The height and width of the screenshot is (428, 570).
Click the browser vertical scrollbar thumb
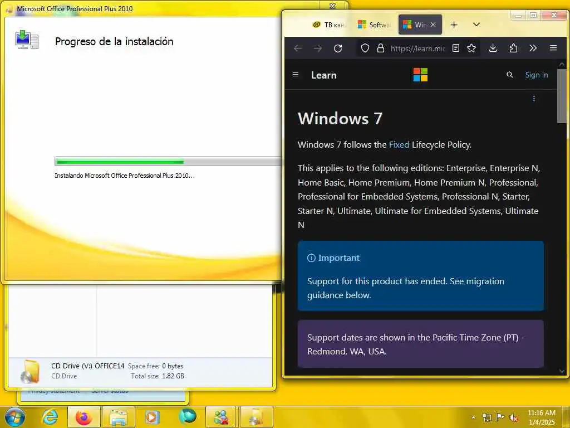click(x=562, y=96)
